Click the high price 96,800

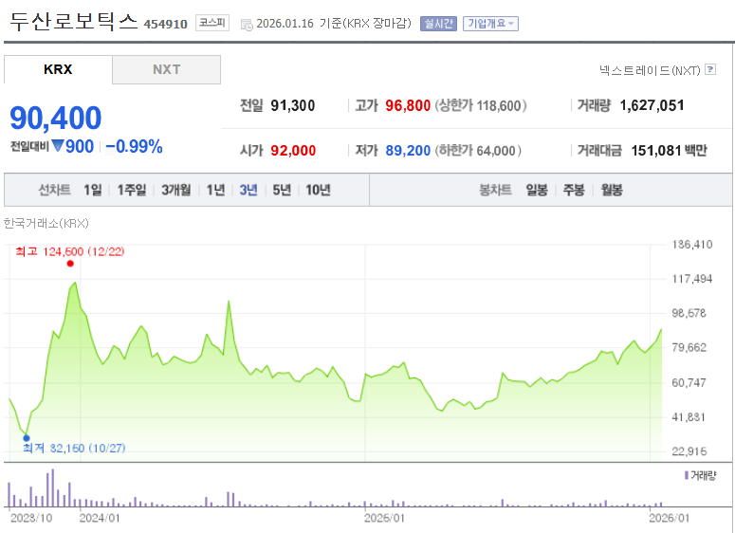coord(408,105)
